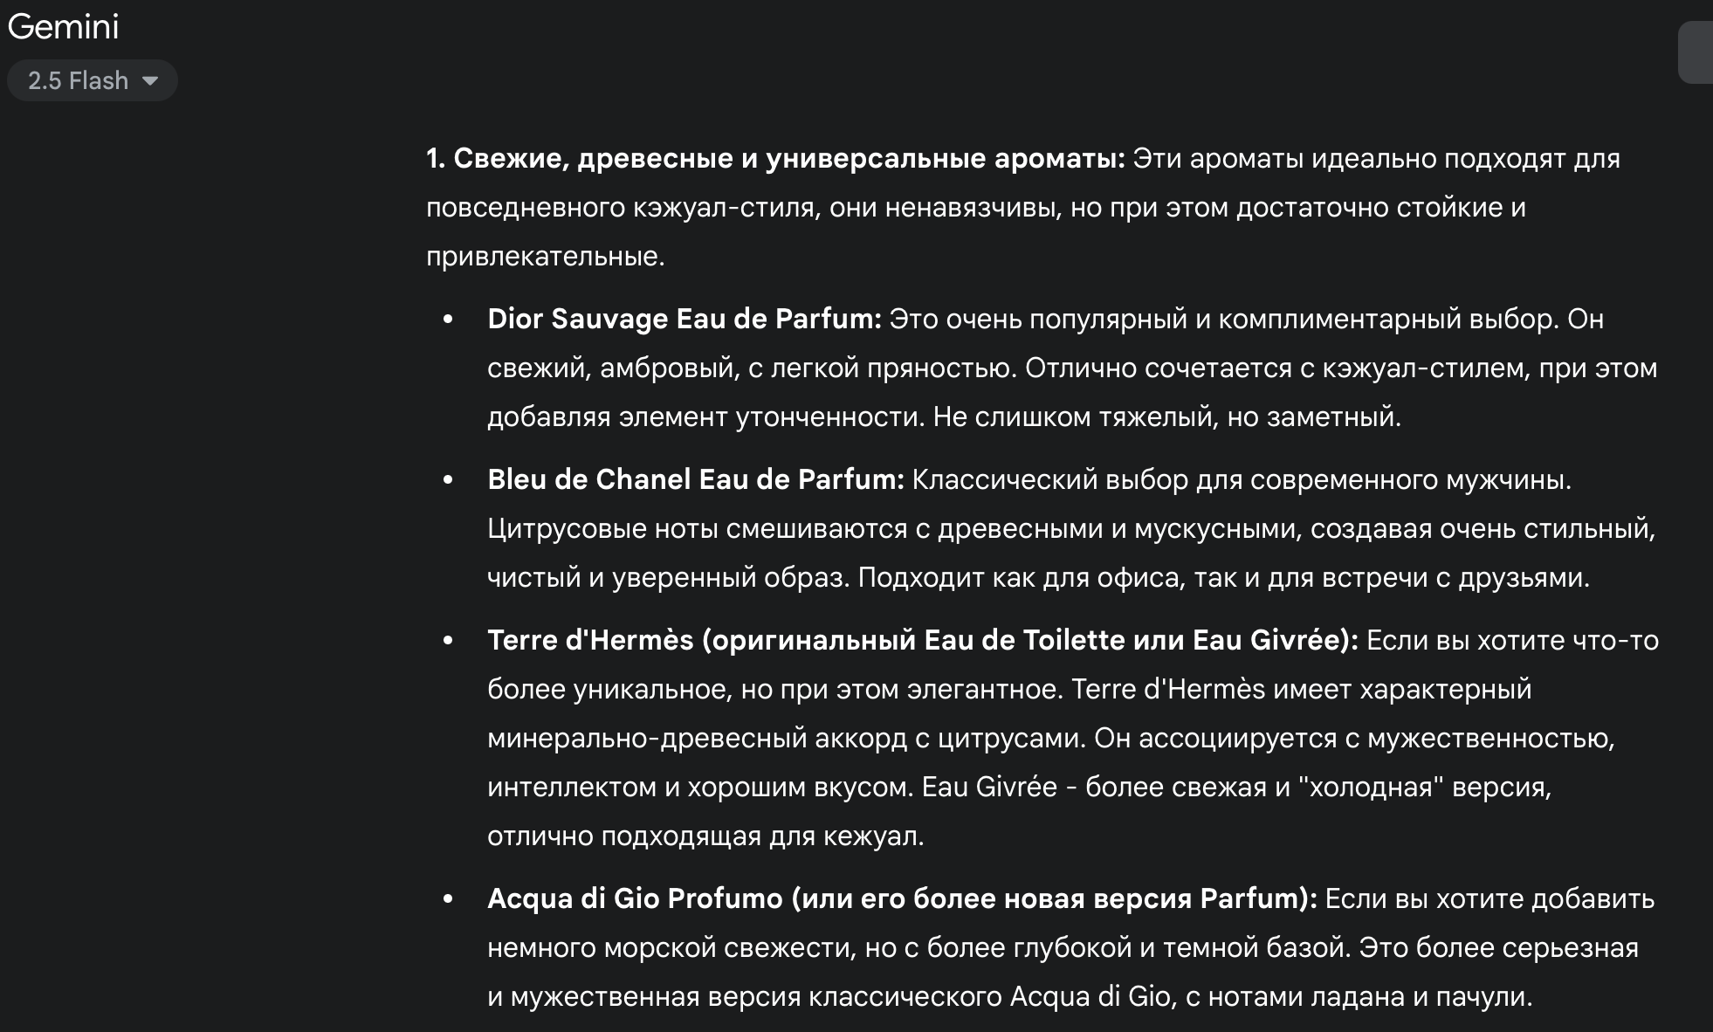Click the phrase "минерально-древесный аккорд с цитрусами"

(786, 739)
